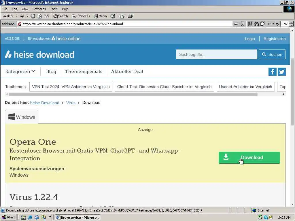This screenshot has width=295, height=221.
Task: Click the Show Desktop quick launch icon
Action: [24, 218]
